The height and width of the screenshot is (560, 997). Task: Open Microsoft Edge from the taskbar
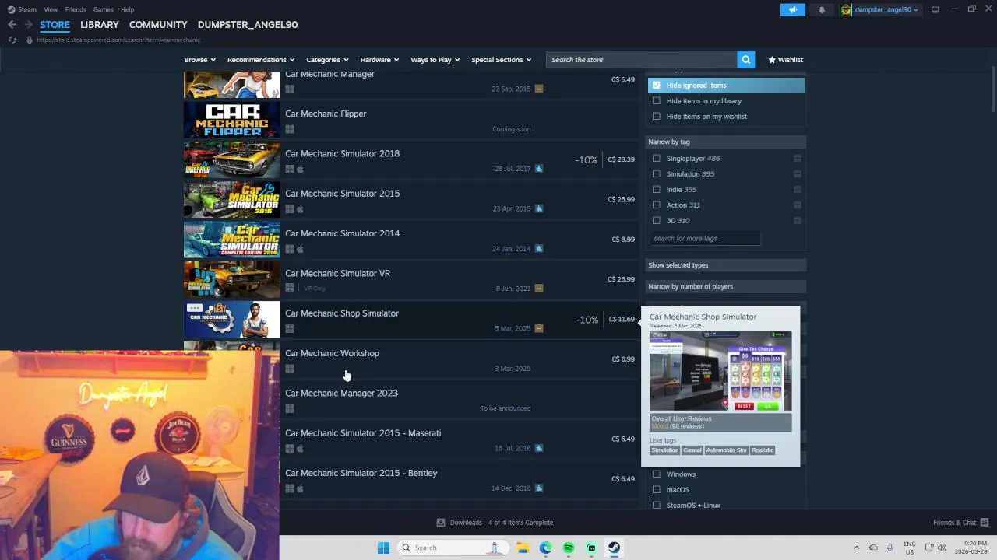coord(545,548)
